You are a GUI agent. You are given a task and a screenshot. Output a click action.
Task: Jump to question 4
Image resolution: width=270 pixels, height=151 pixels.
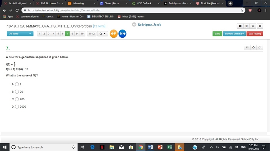coord(53,34)
